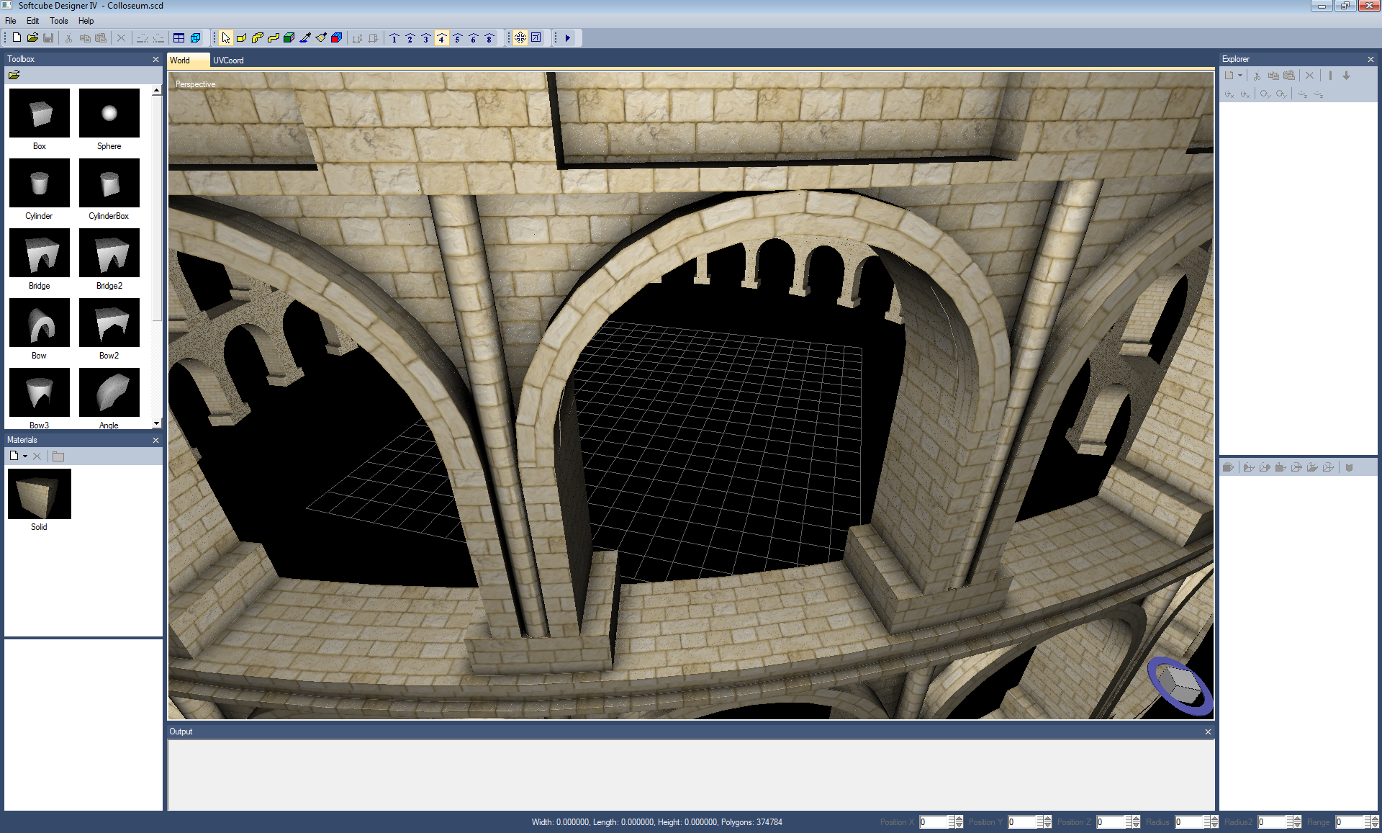Click the wireframe cube view icon
Image resolution: width=1382 pixels, height=833 pixels.
(195, 38)
